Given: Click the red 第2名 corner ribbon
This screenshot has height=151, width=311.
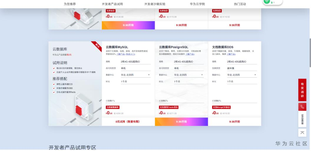Looking at the screenshot, I should click(97, 46).
